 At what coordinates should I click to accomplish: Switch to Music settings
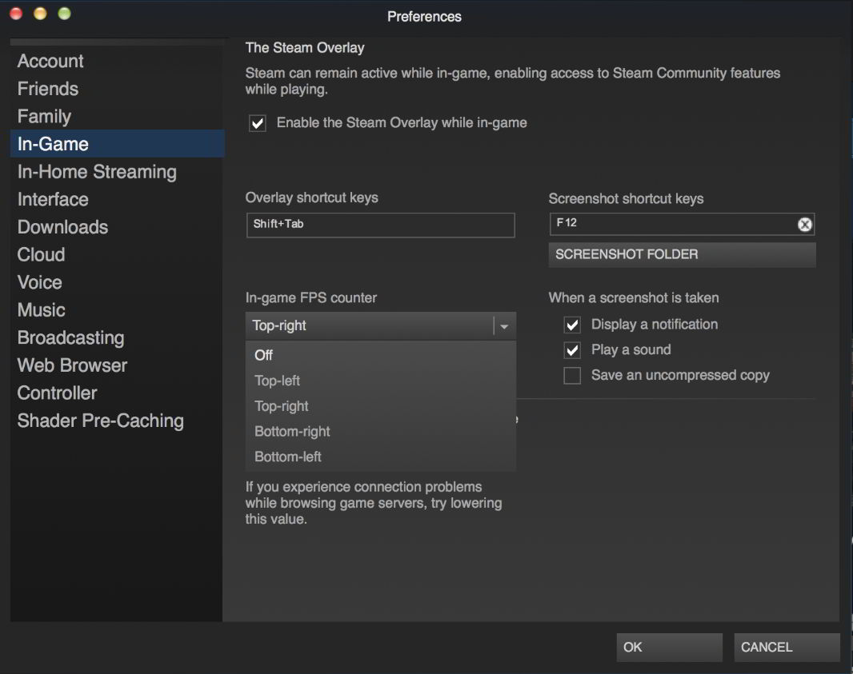pyautogui.click(x=117, y=310)
